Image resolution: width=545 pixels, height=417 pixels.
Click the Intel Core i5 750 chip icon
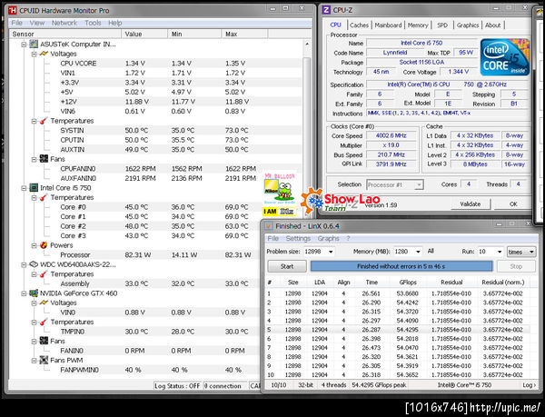click(34, 188)
